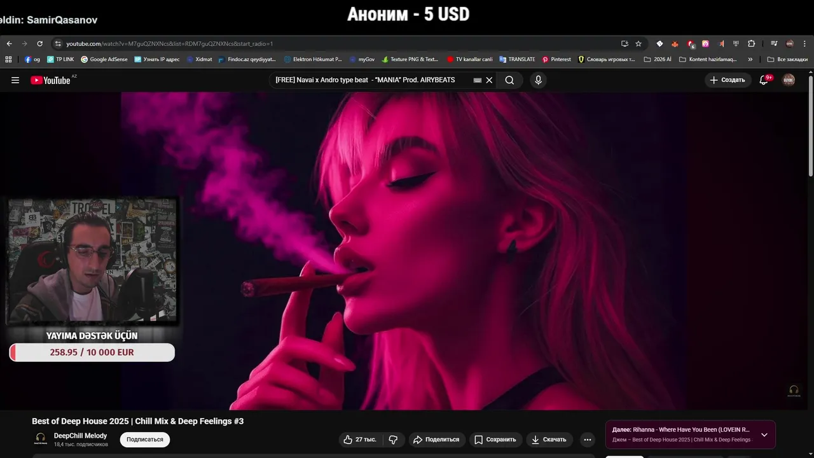814x458 pixels.
Task: Reload the current YouTube page
Action: click(x=39, y=44)
